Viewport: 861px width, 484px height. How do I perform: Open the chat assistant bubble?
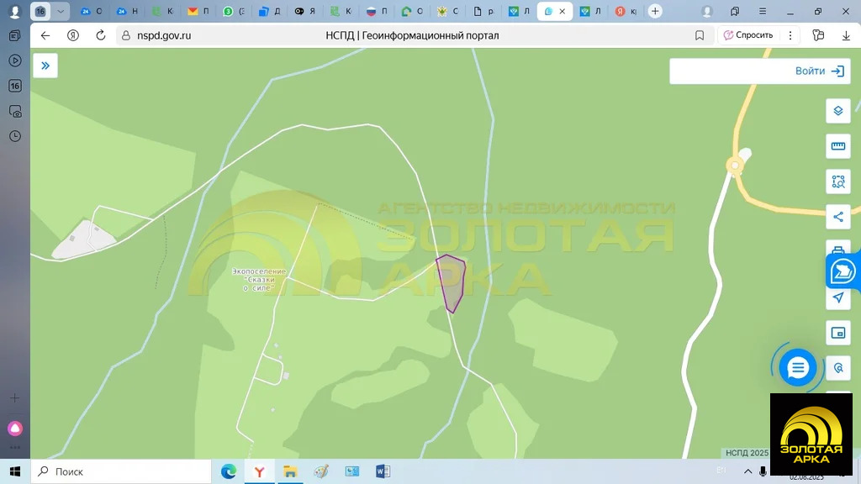point(797,368)
